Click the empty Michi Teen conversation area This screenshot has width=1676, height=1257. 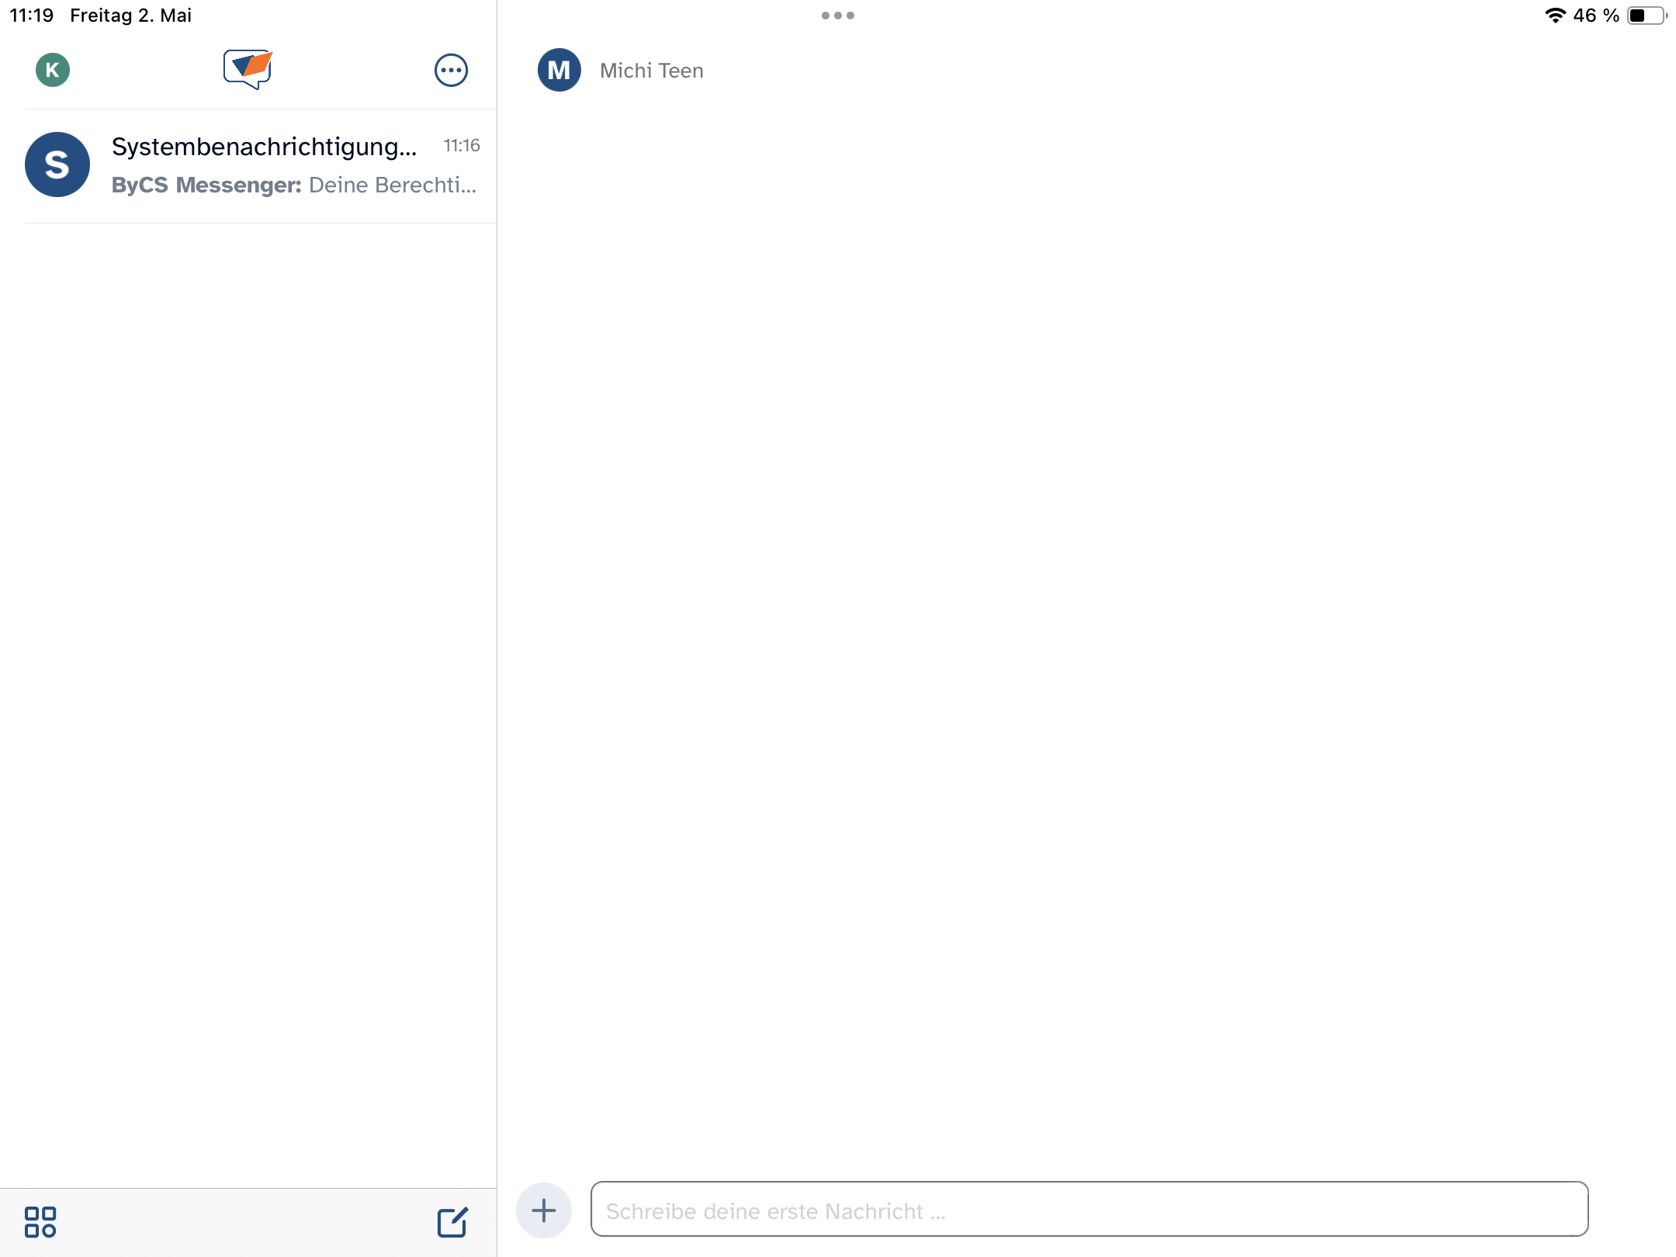click(x=1086, y=621)
